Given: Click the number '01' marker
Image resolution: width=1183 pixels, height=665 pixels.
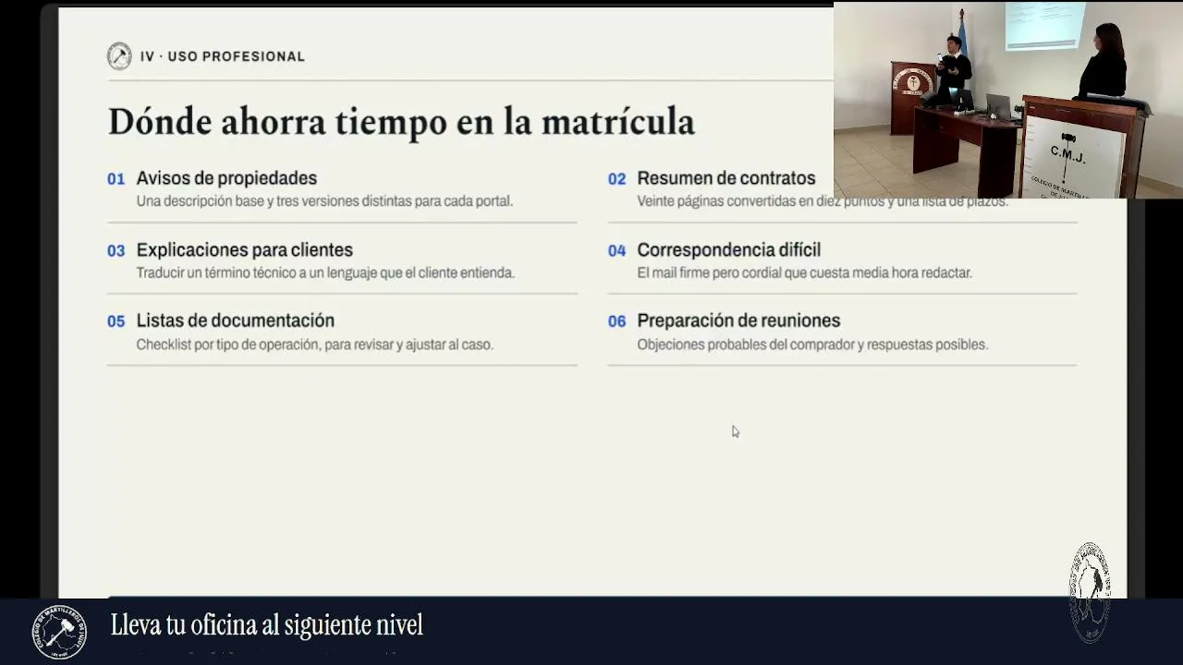Looking at the screenshot, I should pyautogui.click(x=116, y=179).
